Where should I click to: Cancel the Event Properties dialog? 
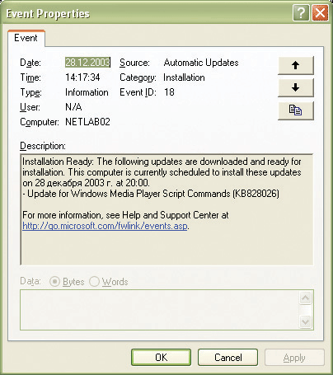(227, 357)
